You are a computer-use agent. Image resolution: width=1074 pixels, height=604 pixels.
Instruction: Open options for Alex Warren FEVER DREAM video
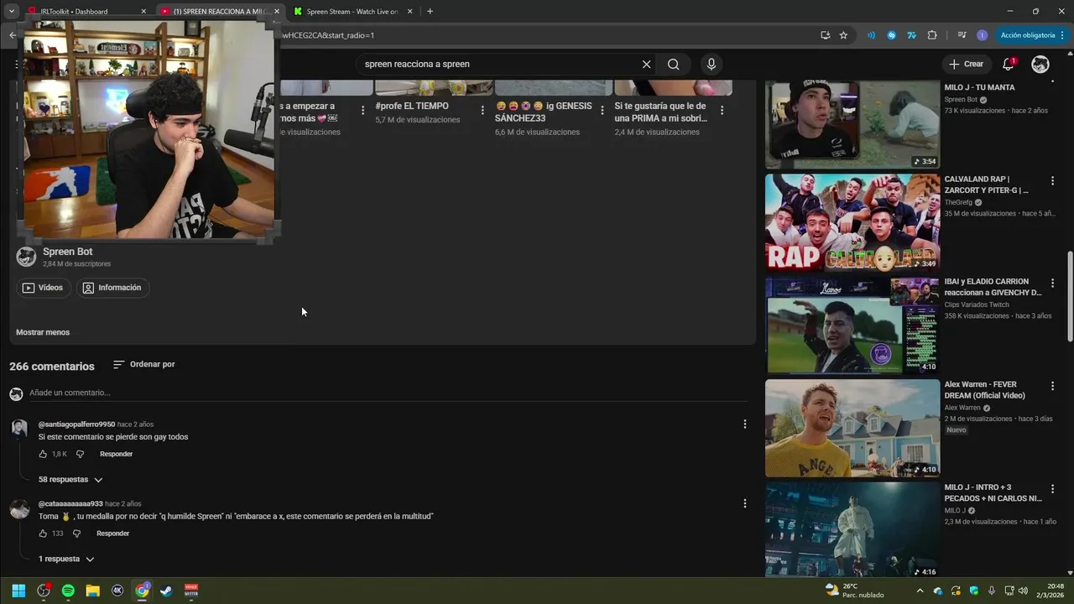(1052, 386)
